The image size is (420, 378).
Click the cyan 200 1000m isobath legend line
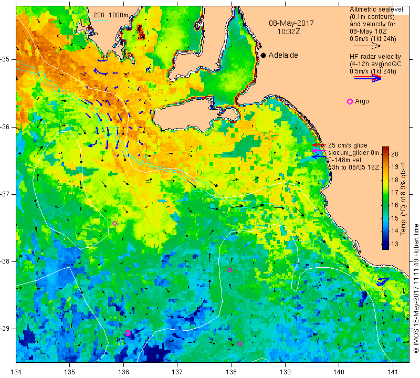(x=101, y=20)
